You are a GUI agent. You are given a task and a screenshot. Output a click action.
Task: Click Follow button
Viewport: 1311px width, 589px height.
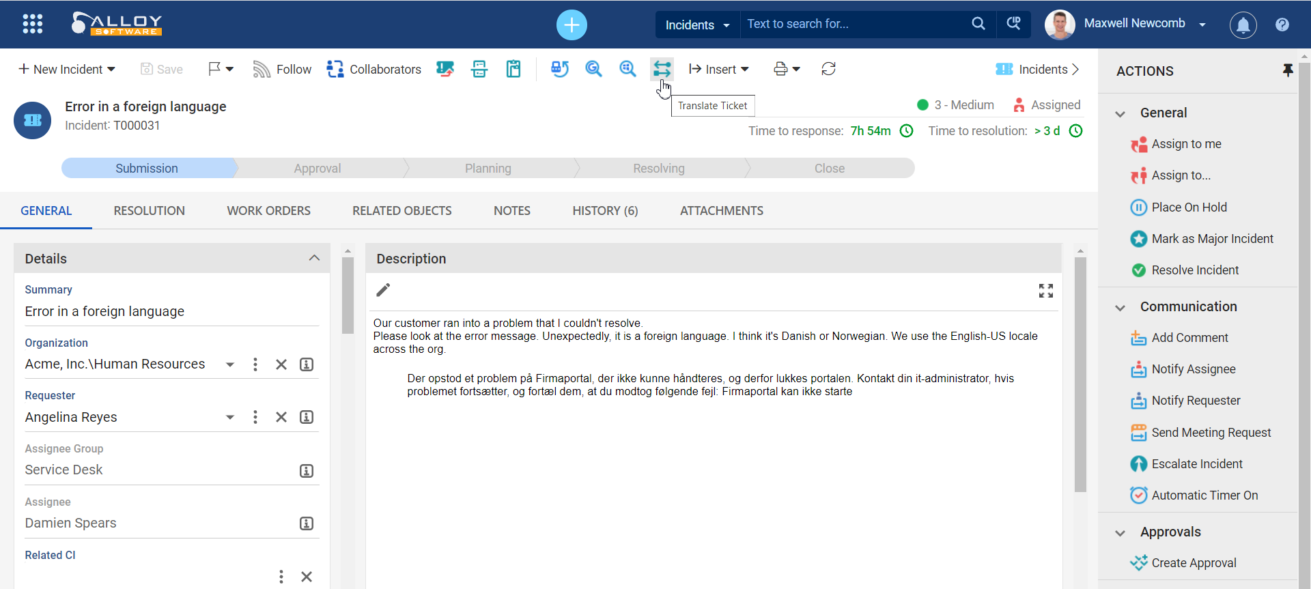pyautogui.click(x=282, y=69)
